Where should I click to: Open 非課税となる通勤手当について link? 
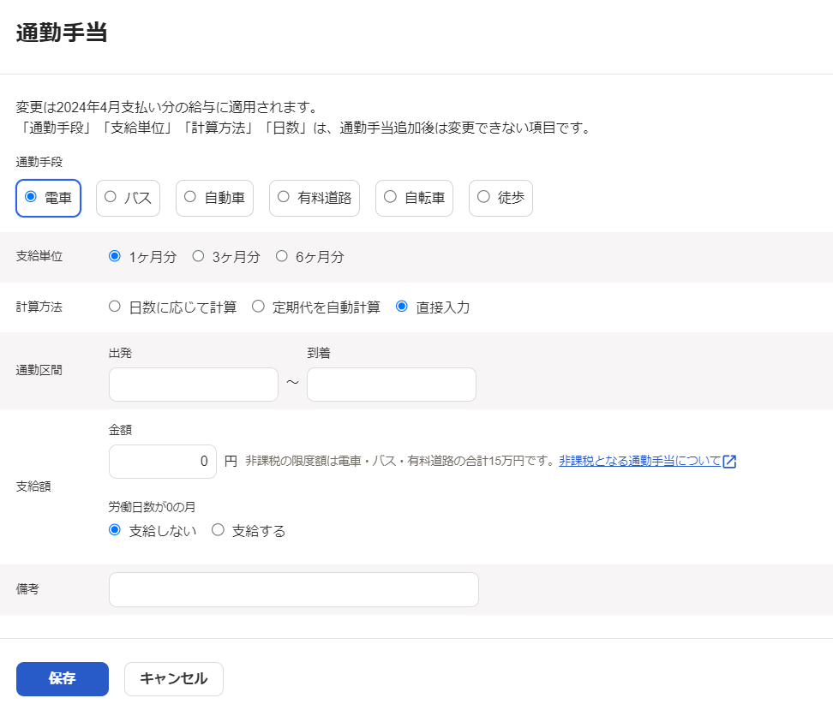pyautogui.click(x=639, y=461)
